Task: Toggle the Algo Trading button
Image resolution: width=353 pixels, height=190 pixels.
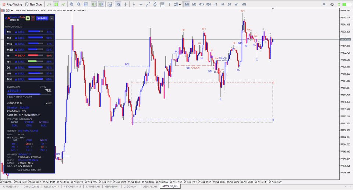Action: (x=12, y=4)
